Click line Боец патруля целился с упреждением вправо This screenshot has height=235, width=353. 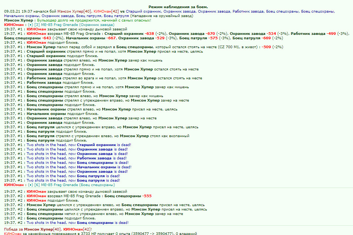point(101,127)
